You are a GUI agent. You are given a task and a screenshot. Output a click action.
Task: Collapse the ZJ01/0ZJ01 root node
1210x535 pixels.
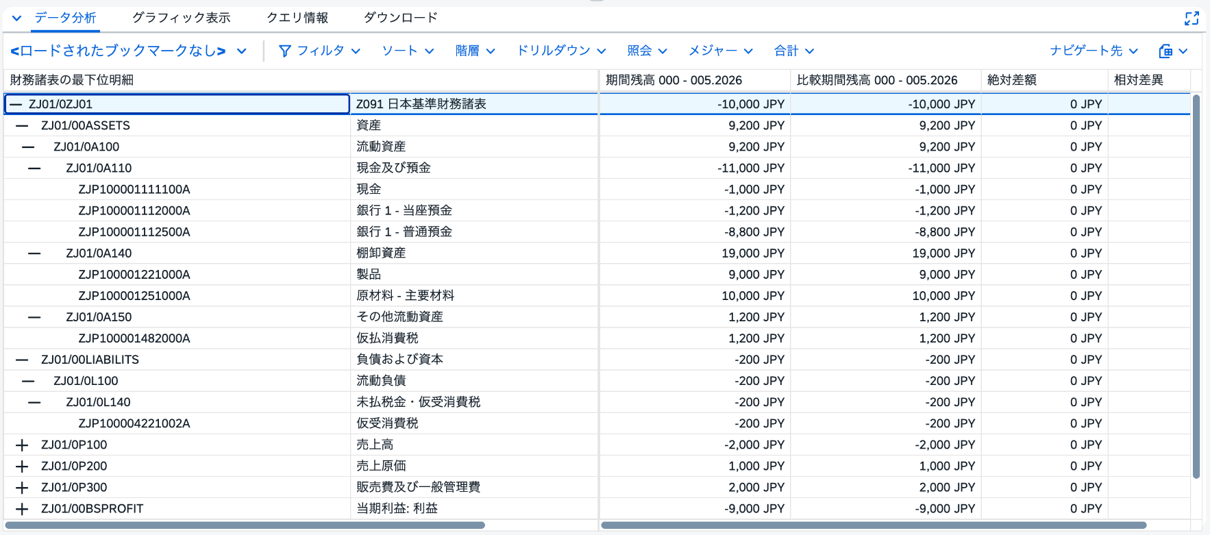pyautogui.click(x=16, y=104)
